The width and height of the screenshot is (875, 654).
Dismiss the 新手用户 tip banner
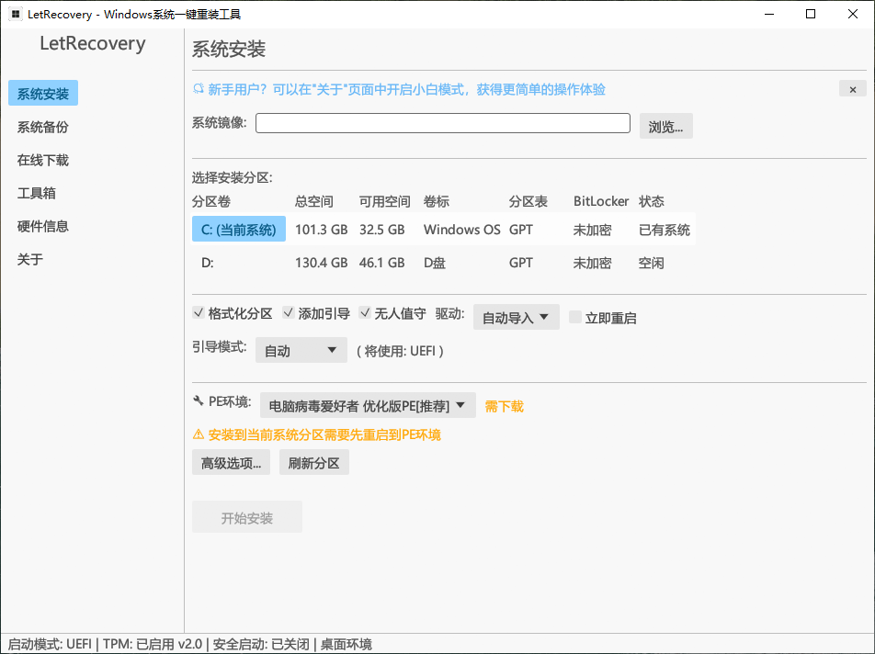(x=853, y=89)
